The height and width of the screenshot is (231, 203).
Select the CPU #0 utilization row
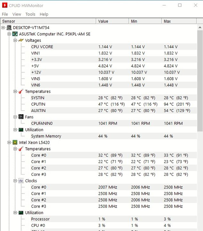pyautogui.click(x=113, y=226)
